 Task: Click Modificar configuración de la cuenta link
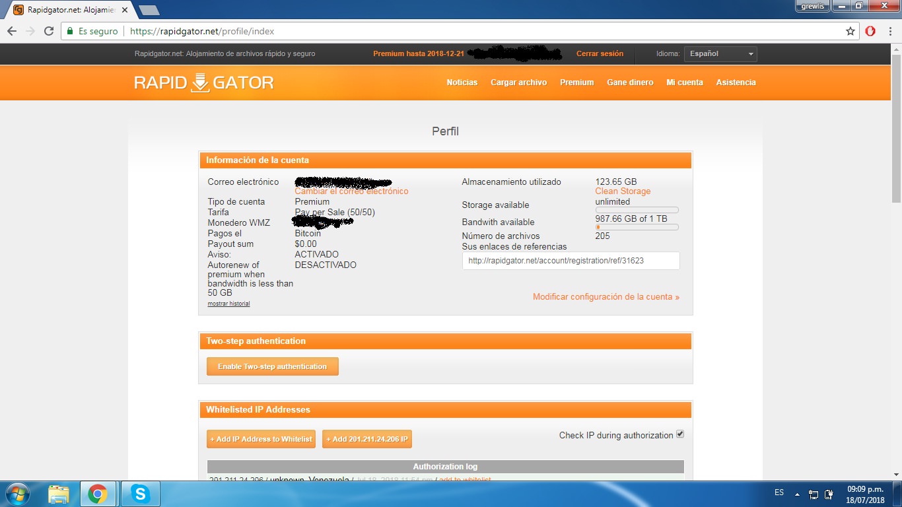606,297
